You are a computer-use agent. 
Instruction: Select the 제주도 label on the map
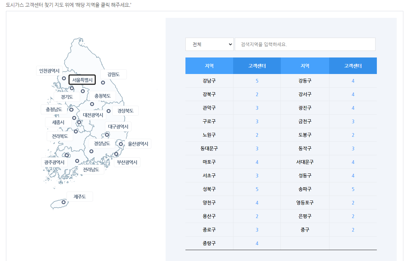(80, 197)
